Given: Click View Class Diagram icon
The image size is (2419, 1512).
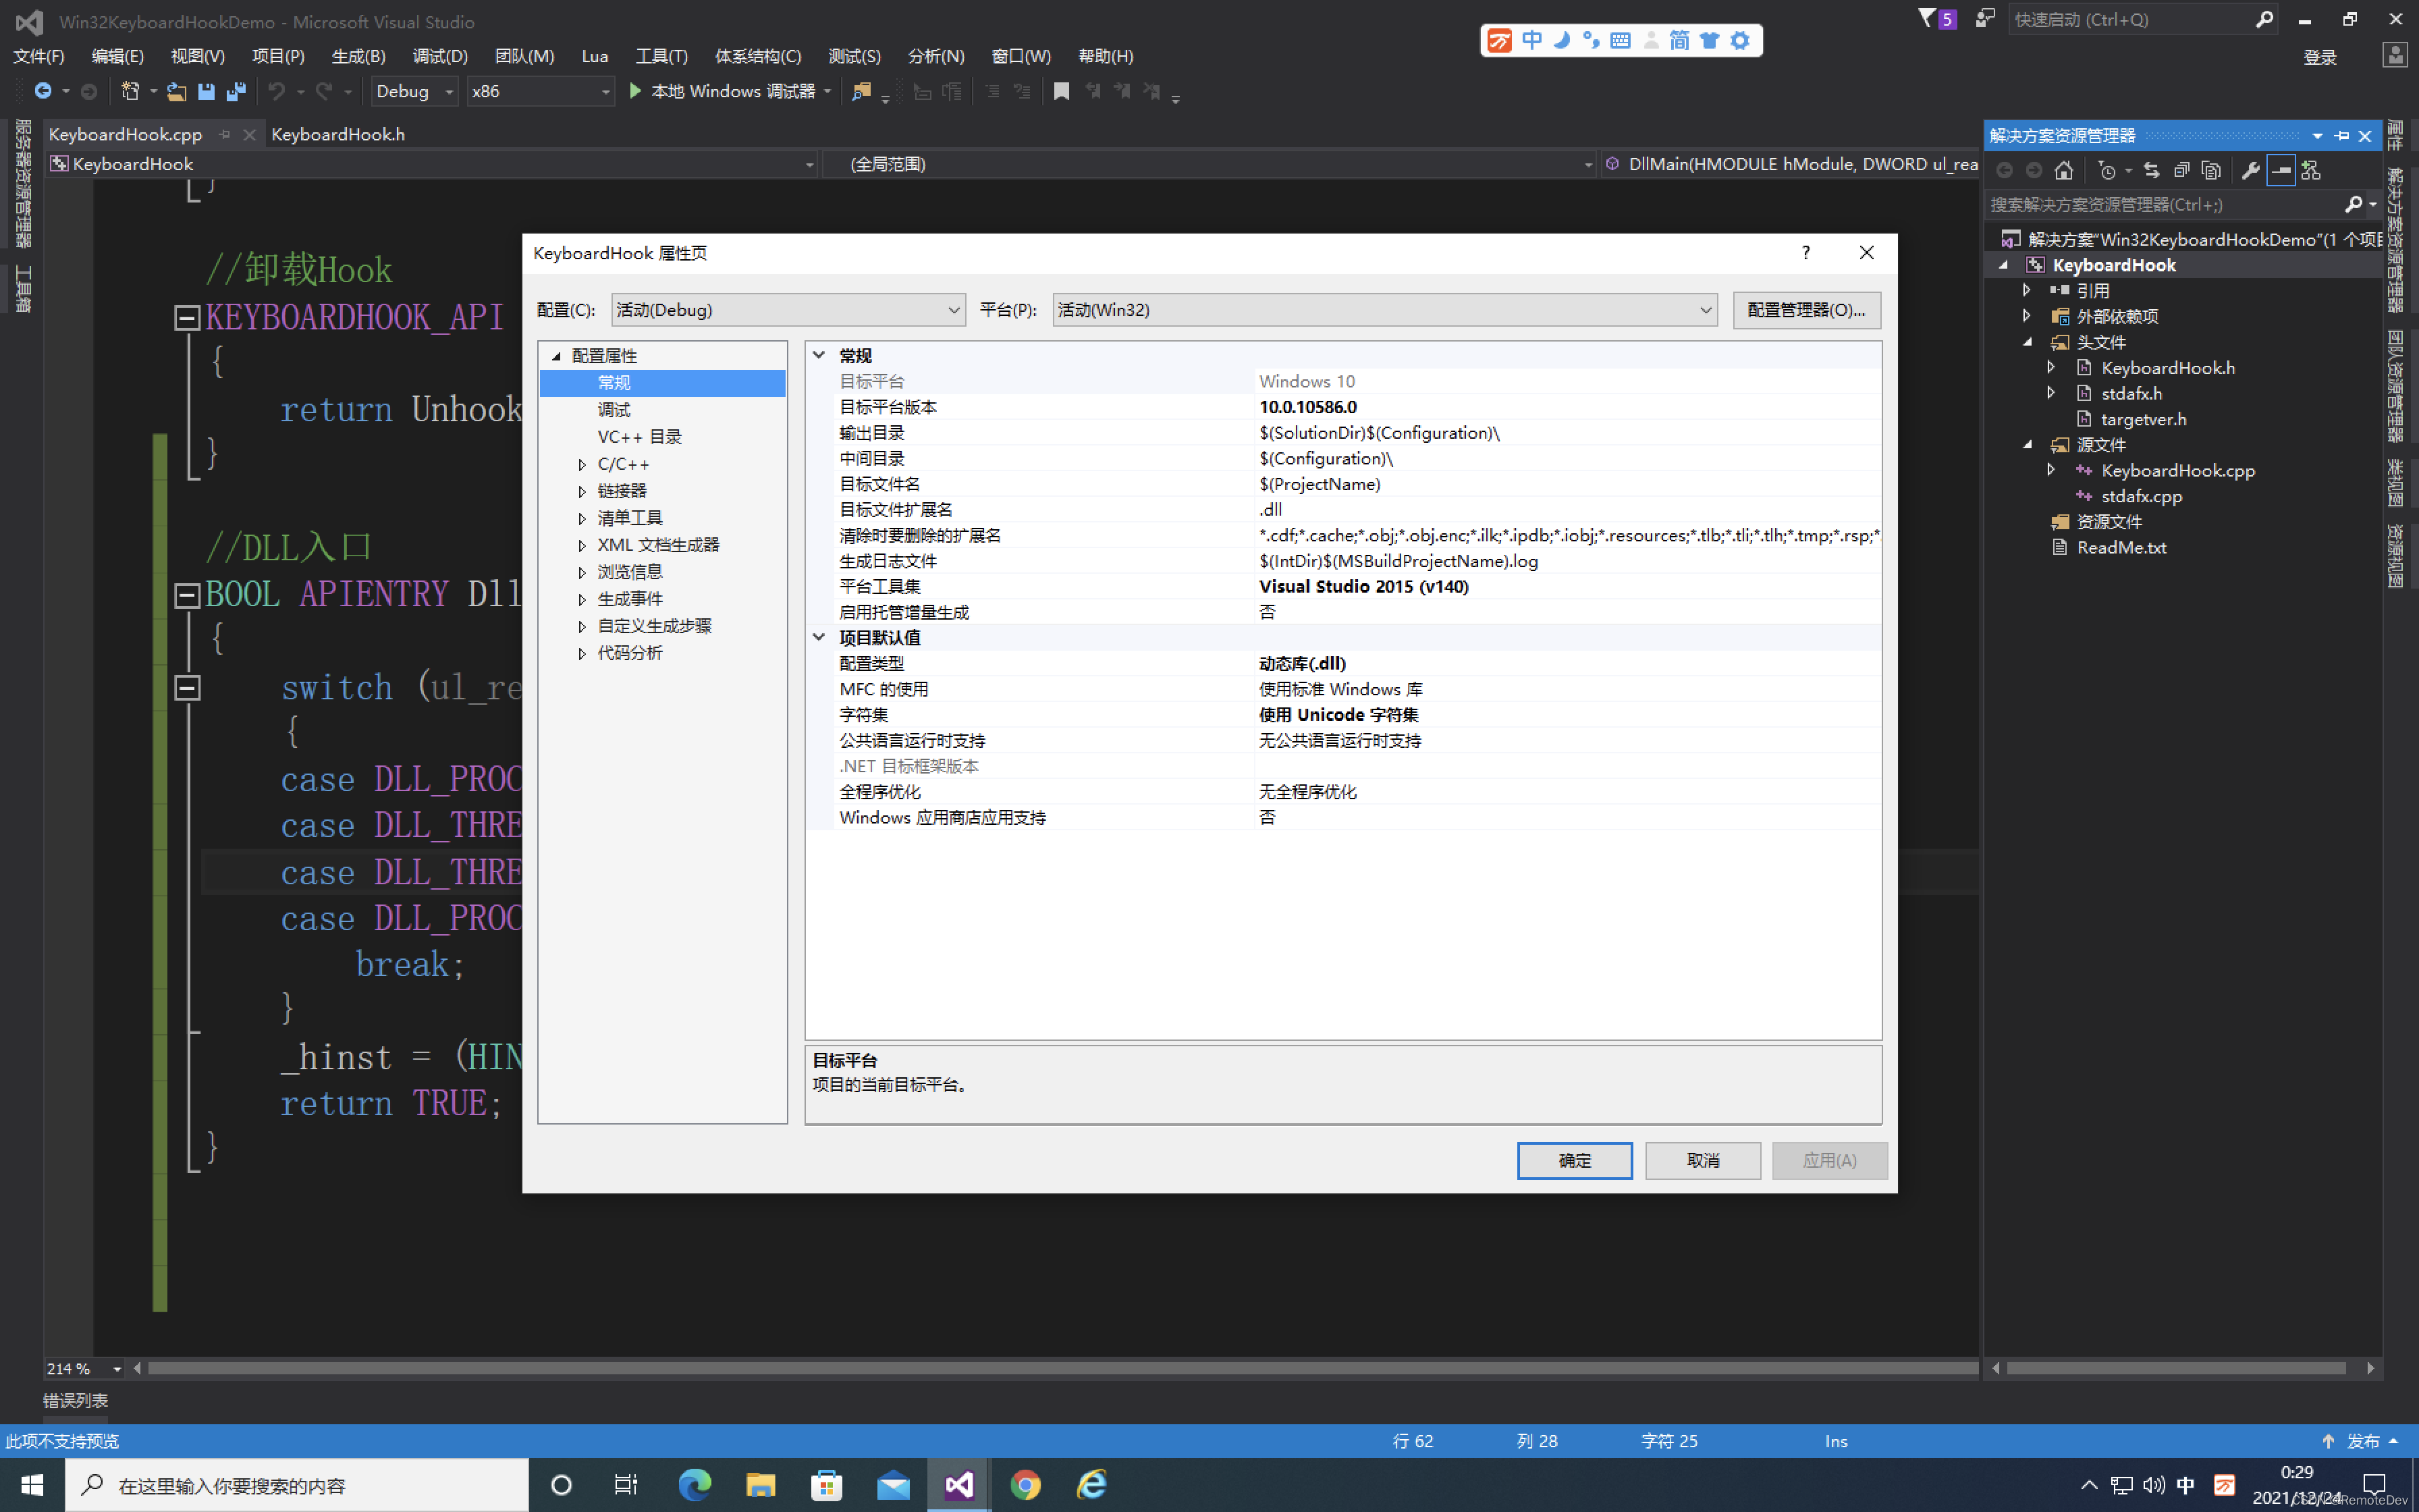Looking at the screenshot, I should [x=2311, y=170].
